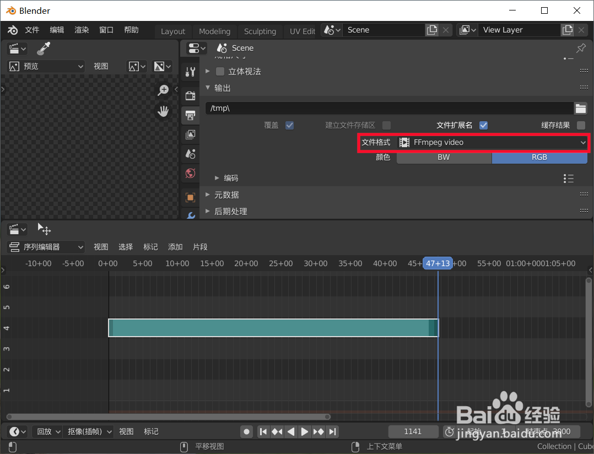The height and width of the screenshot is (454, 594).
Task: Pin the properties editor with pin icon
Action: pyautogui.click(x=581, y=48)
